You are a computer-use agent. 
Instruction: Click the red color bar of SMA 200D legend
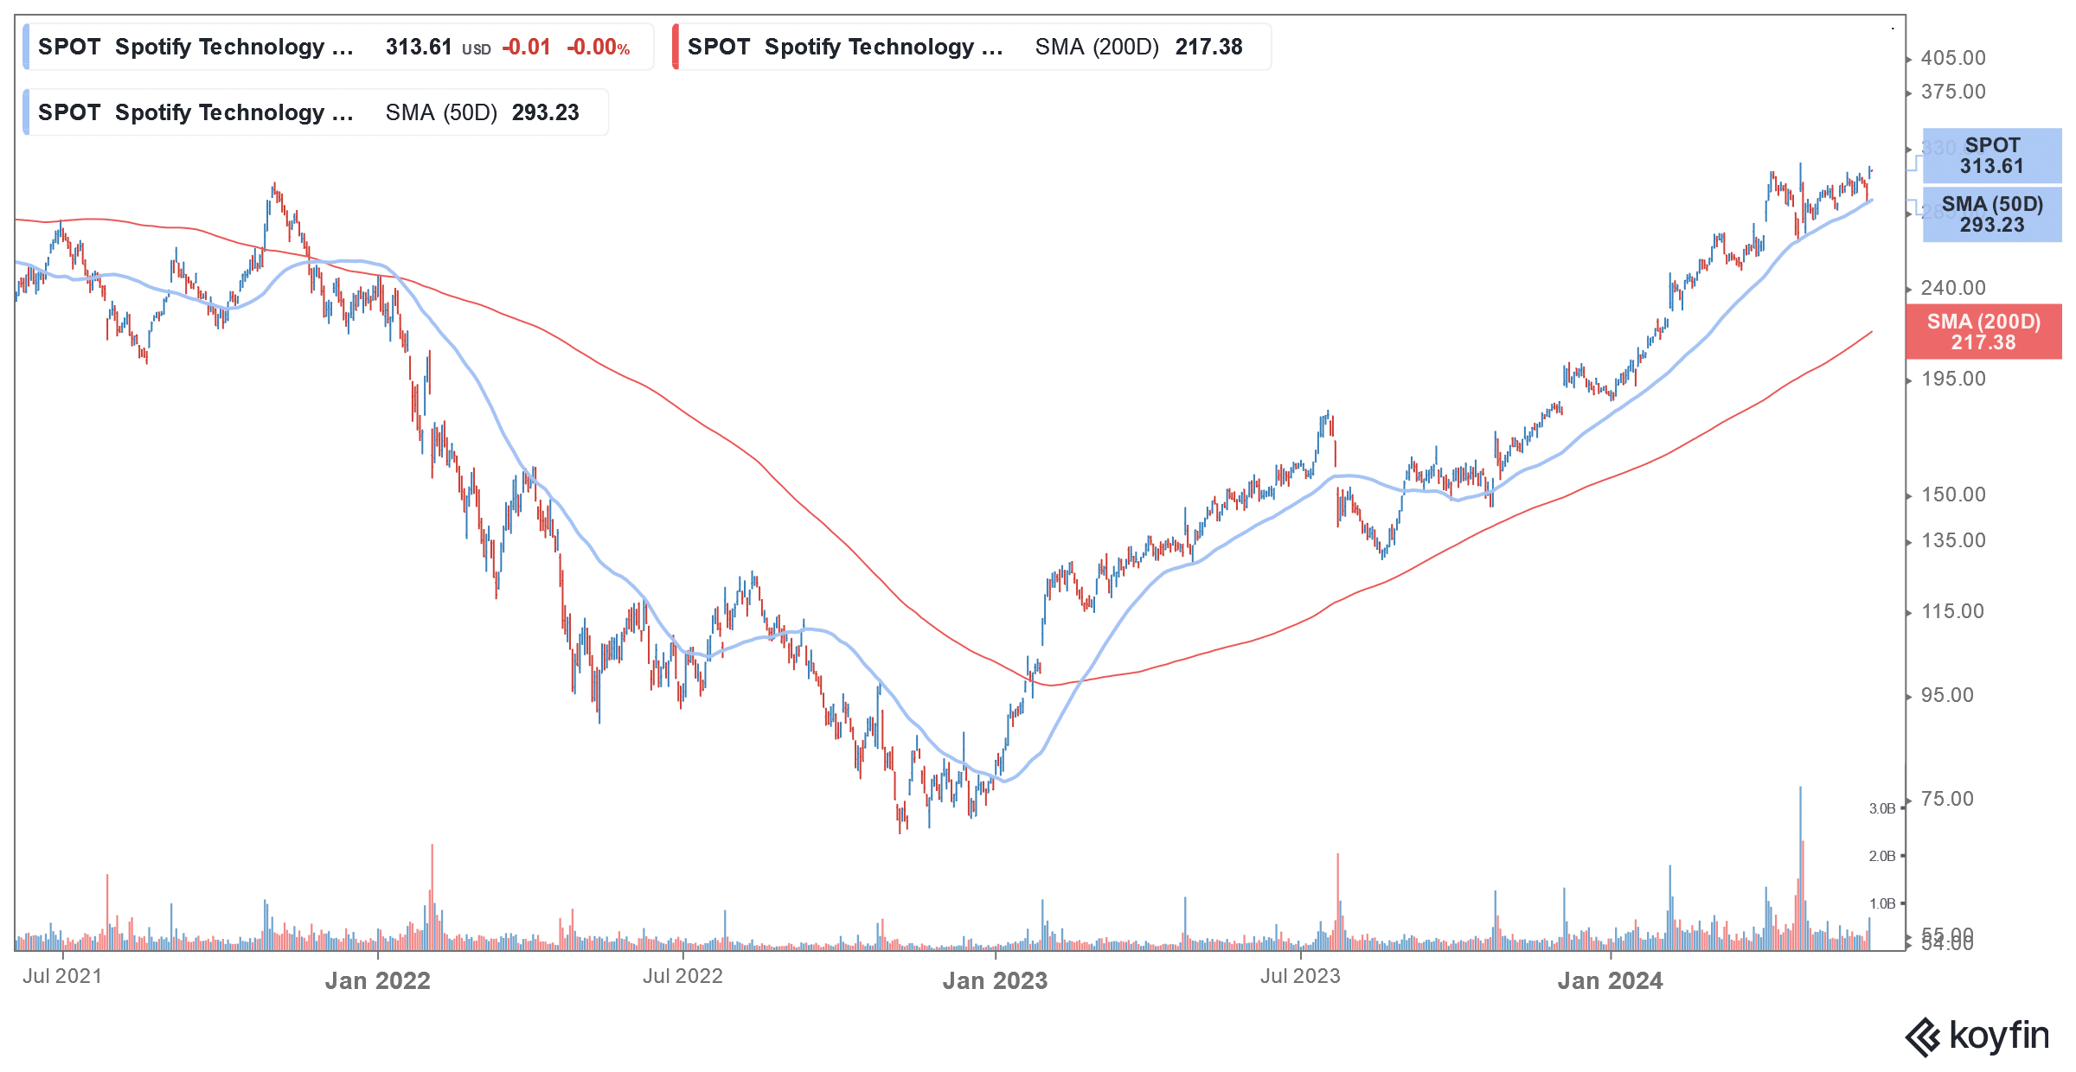tap(676, 47)
